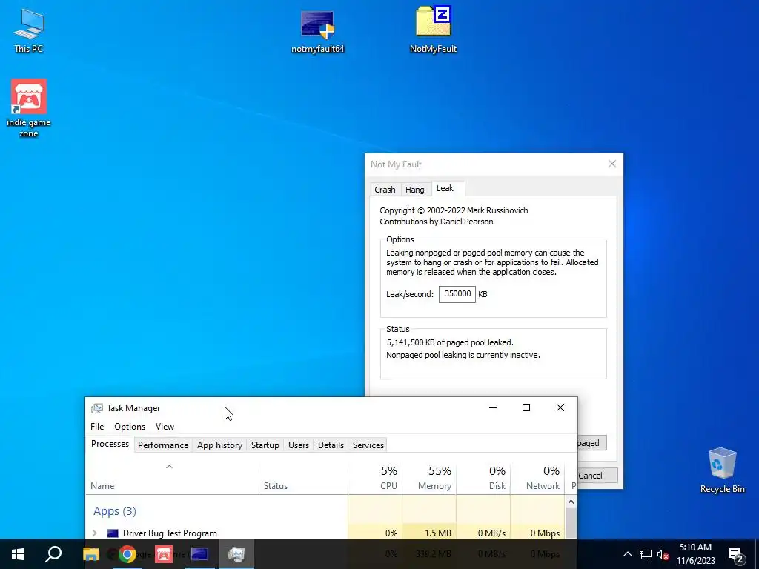Open network status tray icon
The image size is (759, 569).
click(x=646, y=554)
